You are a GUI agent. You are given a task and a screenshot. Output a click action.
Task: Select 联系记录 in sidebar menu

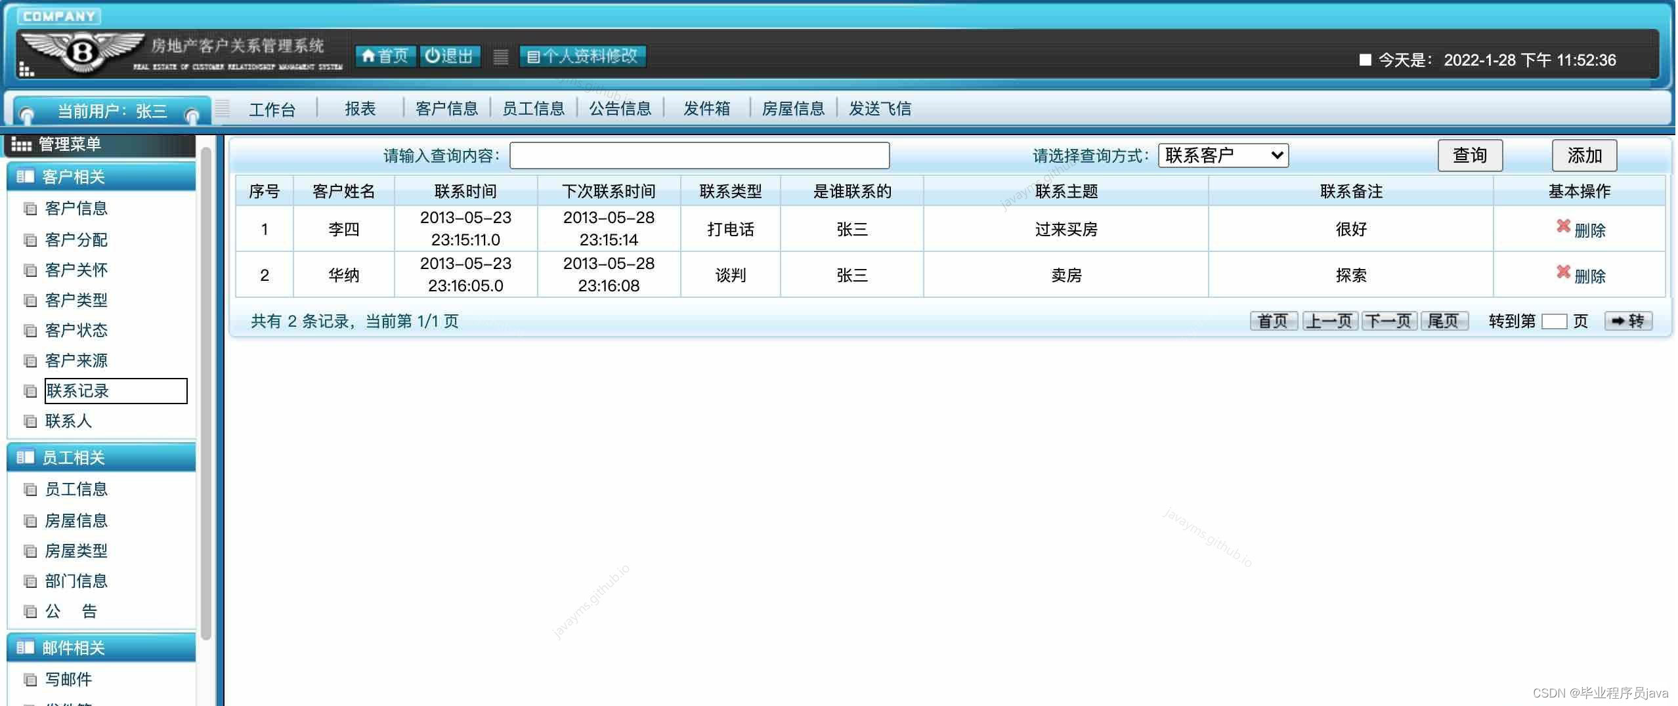click(116, 391)
